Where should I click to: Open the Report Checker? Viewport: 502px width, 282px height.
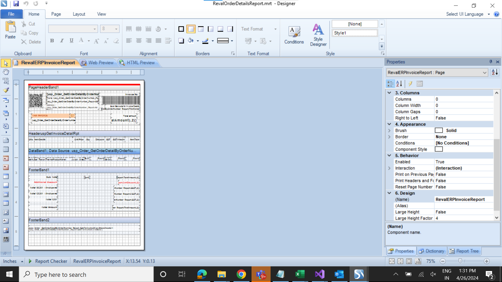[x=51, y=261]
